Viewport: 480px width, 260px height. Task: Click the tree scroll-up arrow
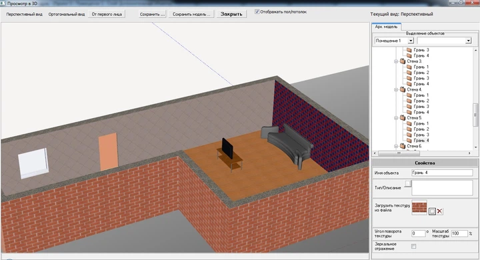coord(475,50)
